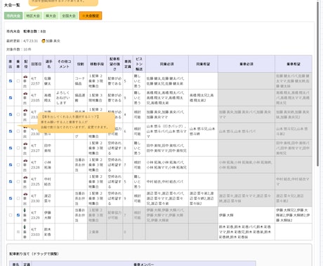Click the その他コメント column header
The image size is (323, 266).
click(64, 64)
